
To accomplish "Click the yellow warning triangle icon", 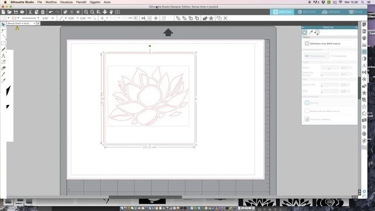I will pyautogui.click(x=17, y=28).
